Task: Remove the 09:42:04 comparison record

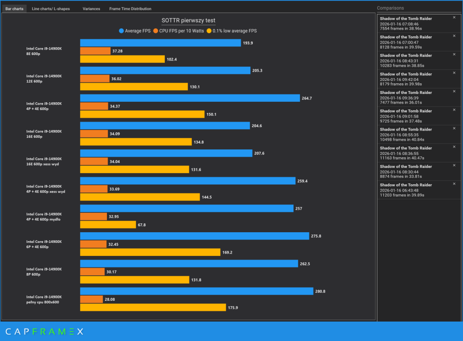Action: click(x=454, y=73)
